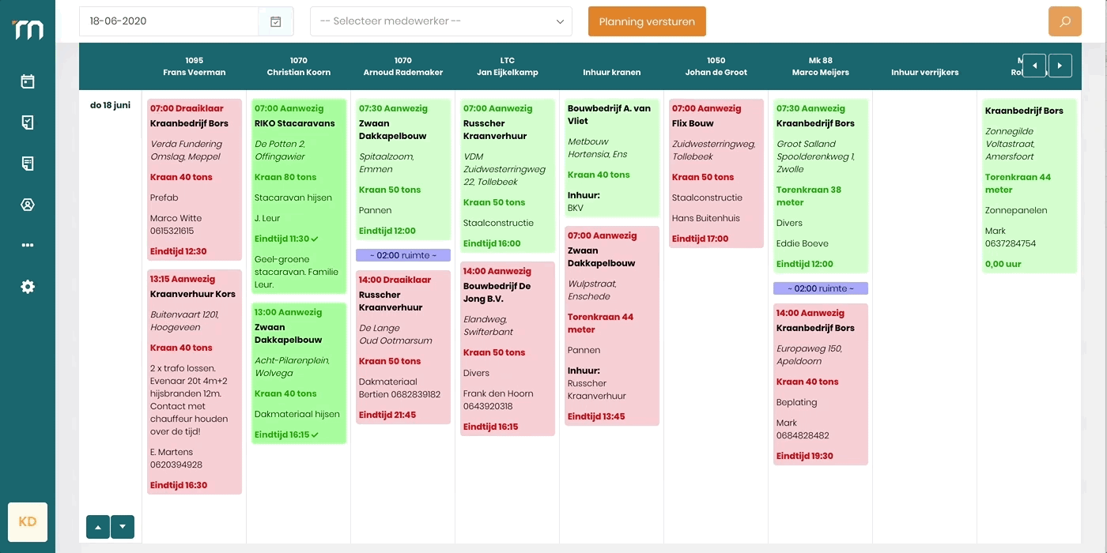Viewport: 1107px width, 553px height.
Task: Click the down arrow button below planning
Action: pos(123,527)
